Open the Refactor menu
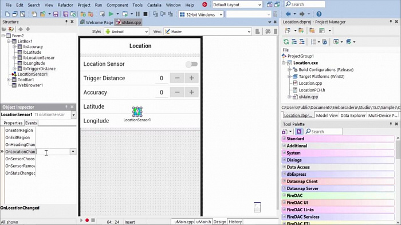The height and width of the screenshot is (225, 401). pos(65,5)
